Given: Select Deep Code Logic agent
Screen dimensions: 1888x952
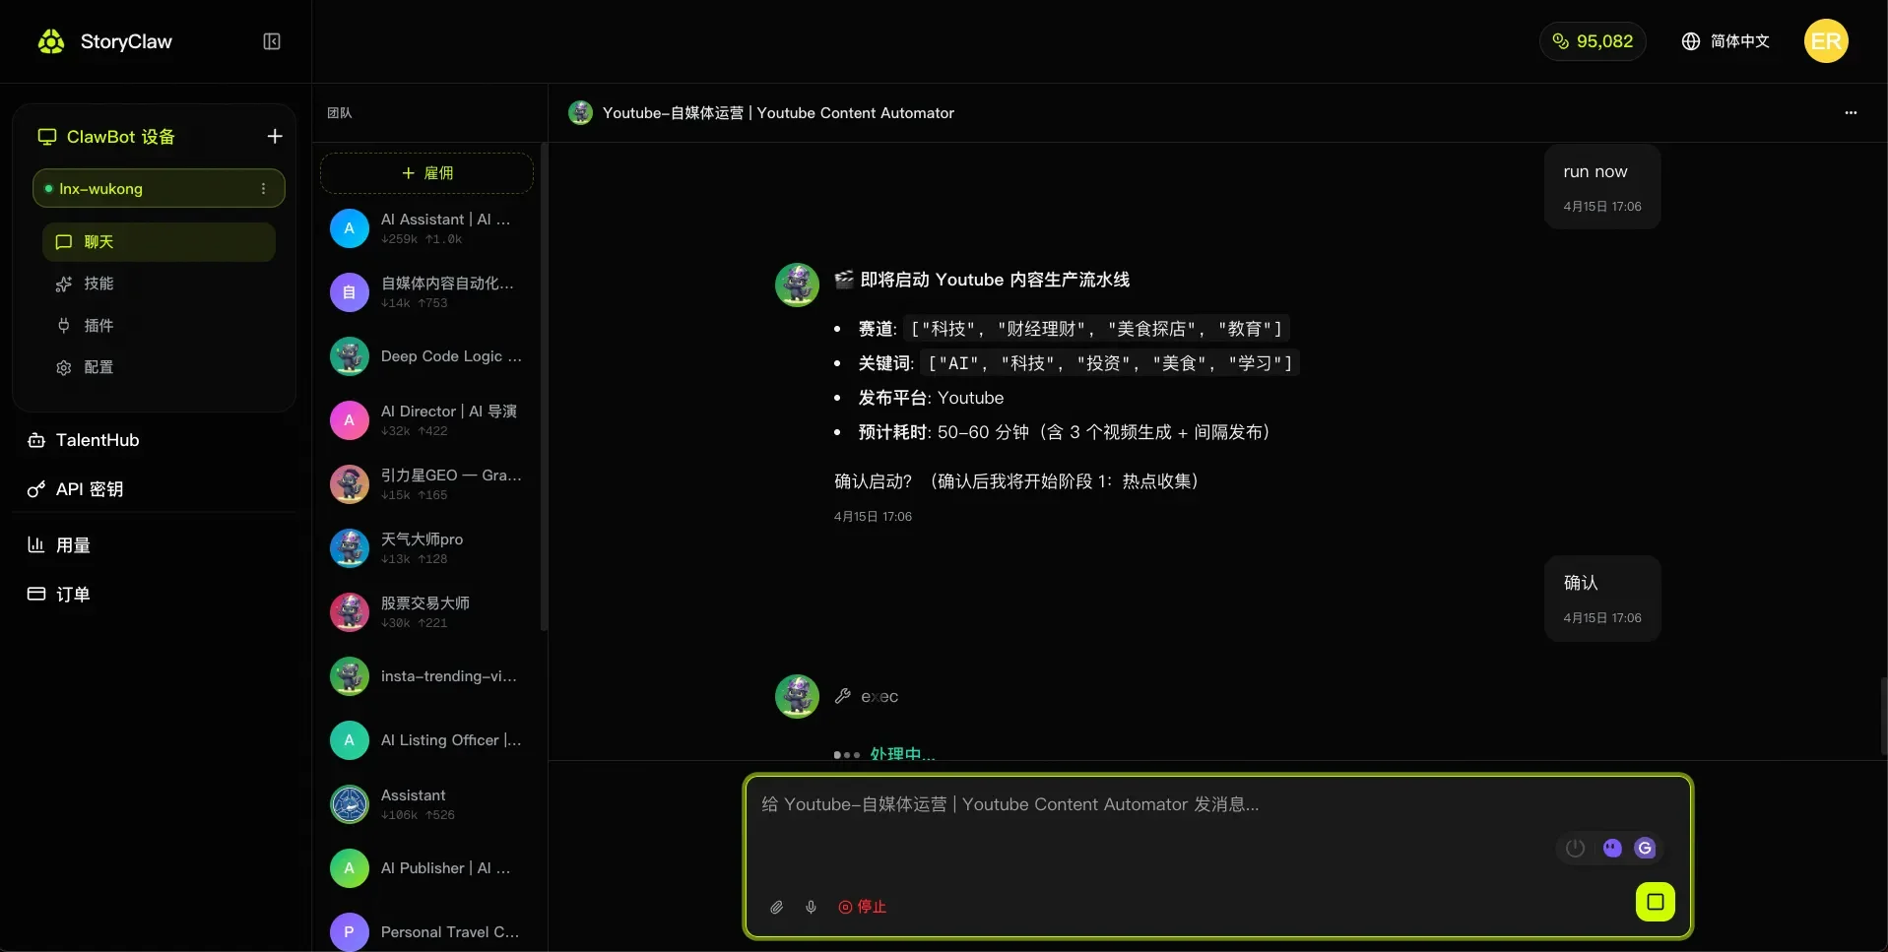Looking at the screenshot, I should pos(426,356).
